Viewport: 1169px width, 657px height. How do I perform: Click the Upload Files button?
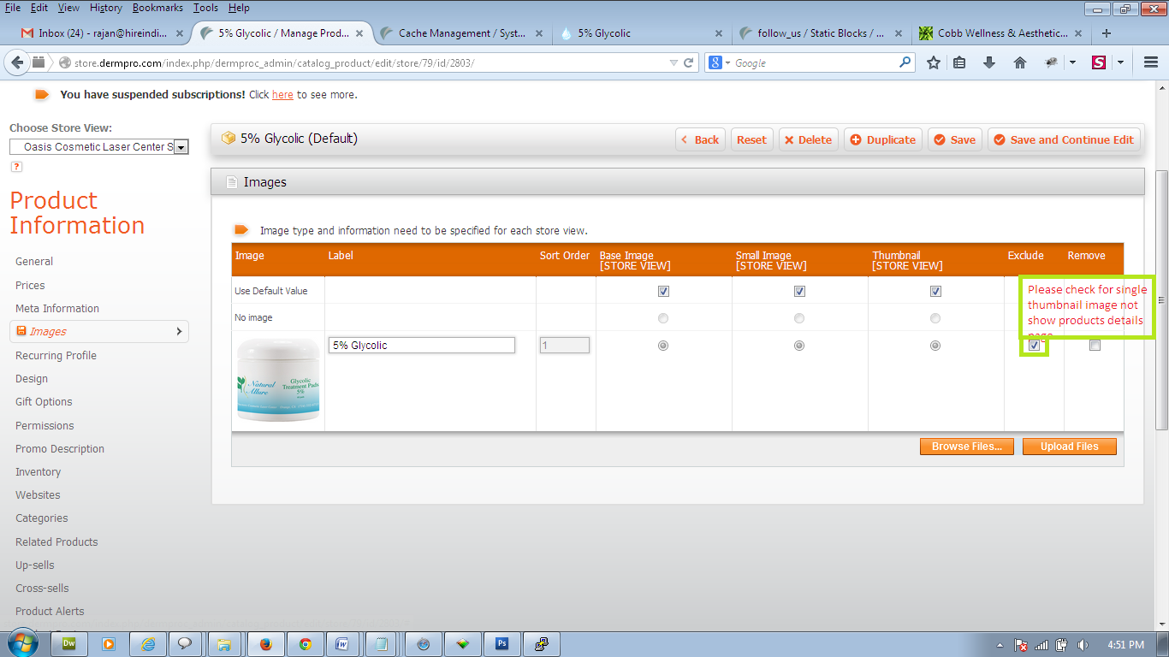[x=1070, y=447]
